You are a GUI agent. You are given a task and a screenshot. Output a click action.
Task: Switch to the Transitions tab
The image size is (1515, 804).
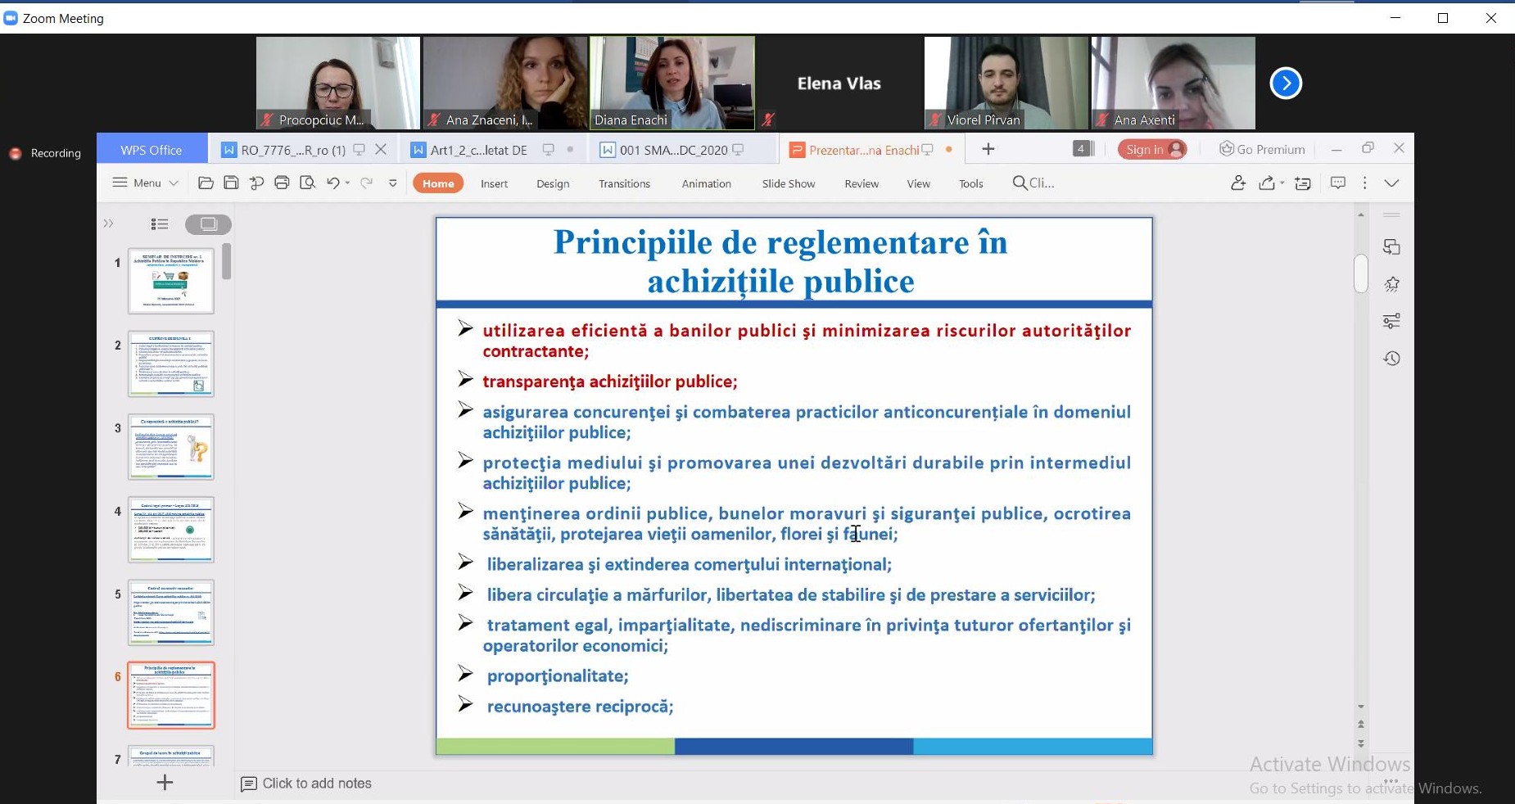pyautogui.click(x=625, y=183)
